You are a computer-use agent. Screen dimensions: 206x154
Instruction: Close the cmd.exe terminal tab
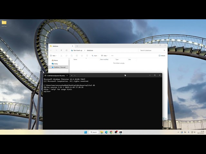[x=67, y=76]
